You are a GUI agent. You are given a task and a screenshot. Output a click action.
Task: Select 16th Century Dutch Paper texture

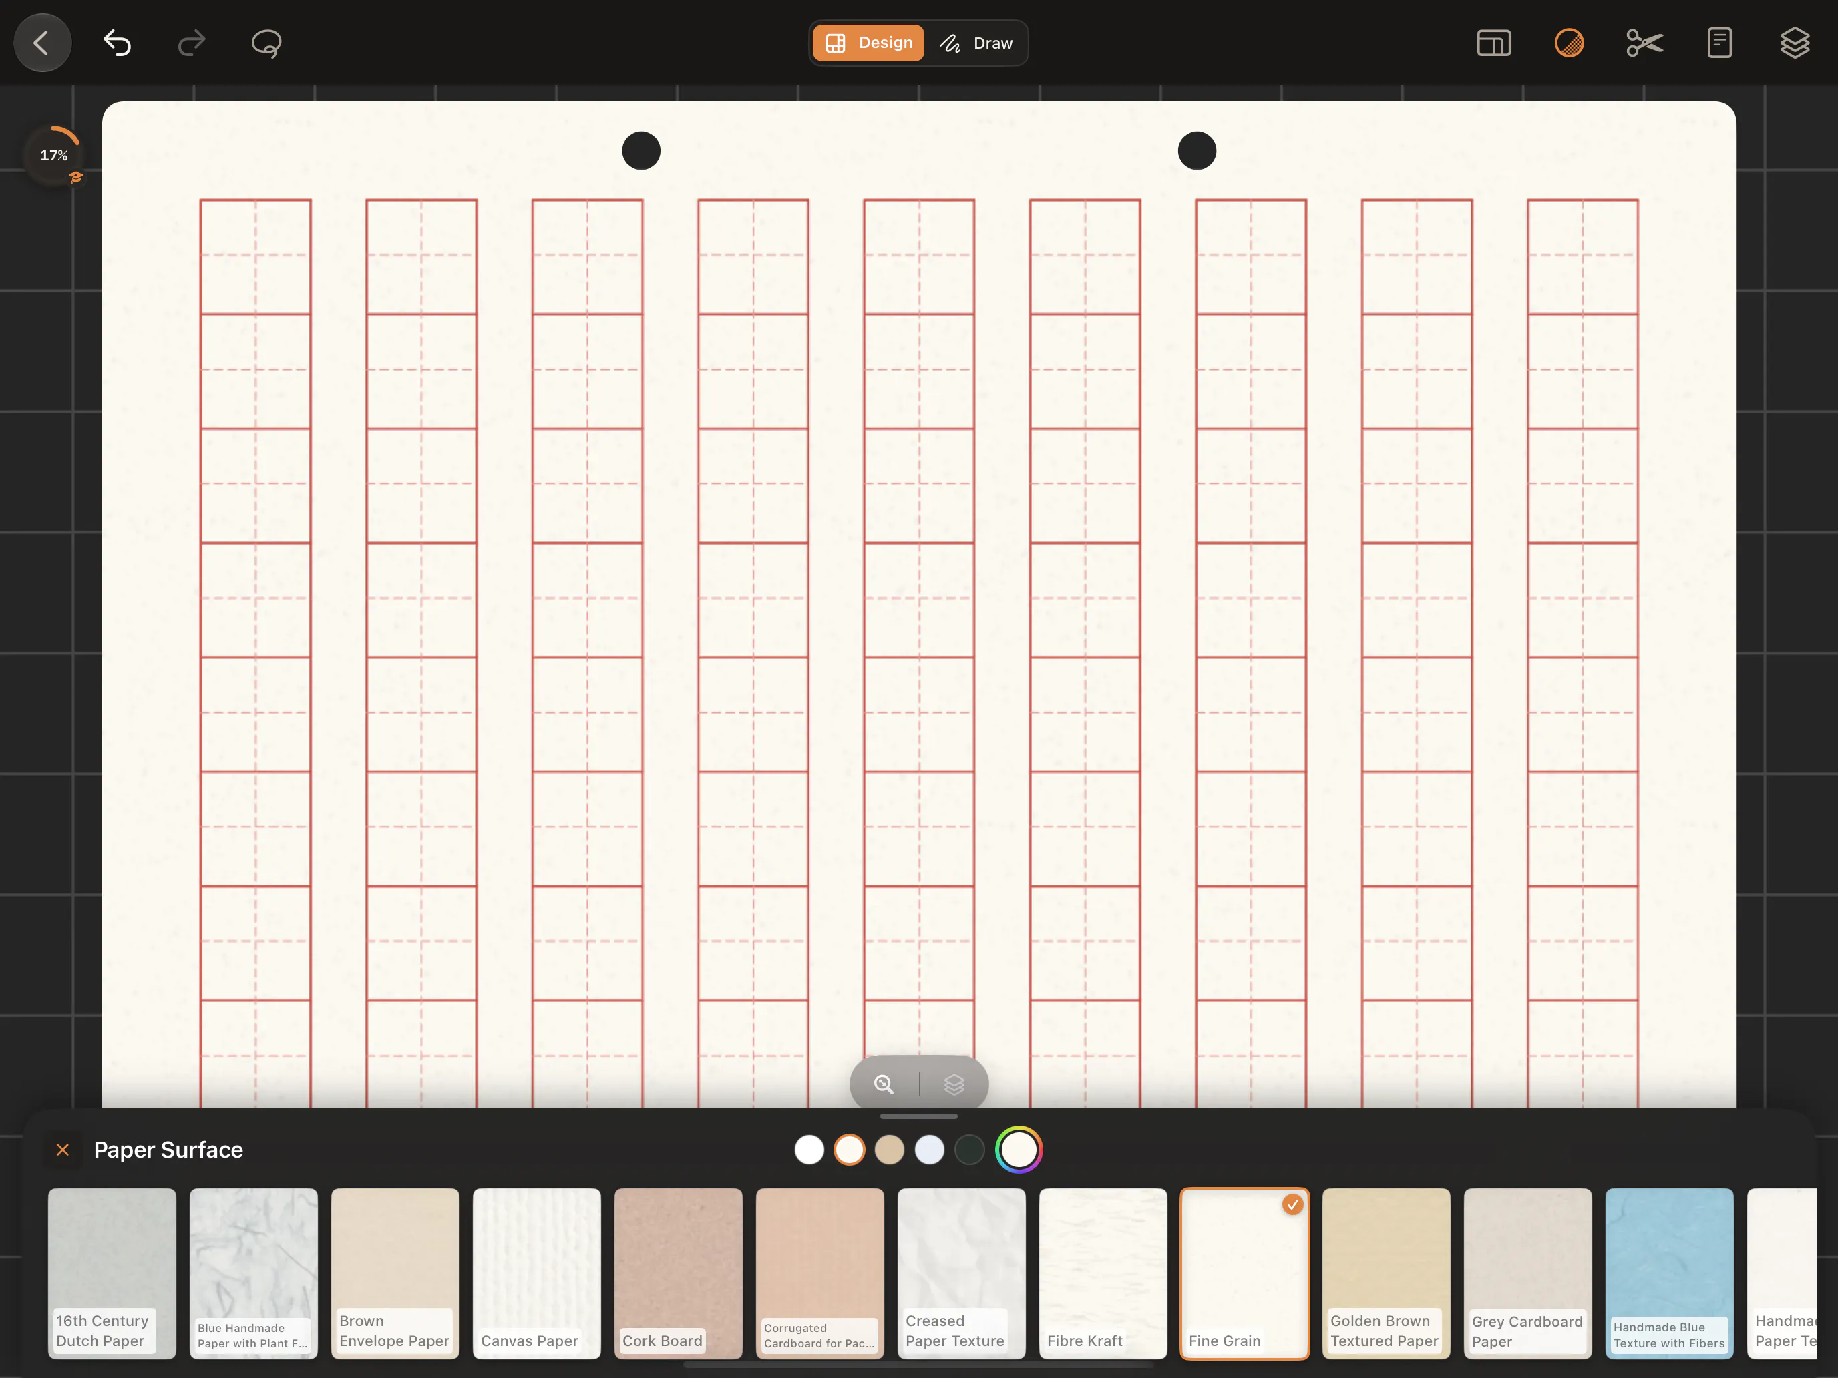click(112, 1273)
